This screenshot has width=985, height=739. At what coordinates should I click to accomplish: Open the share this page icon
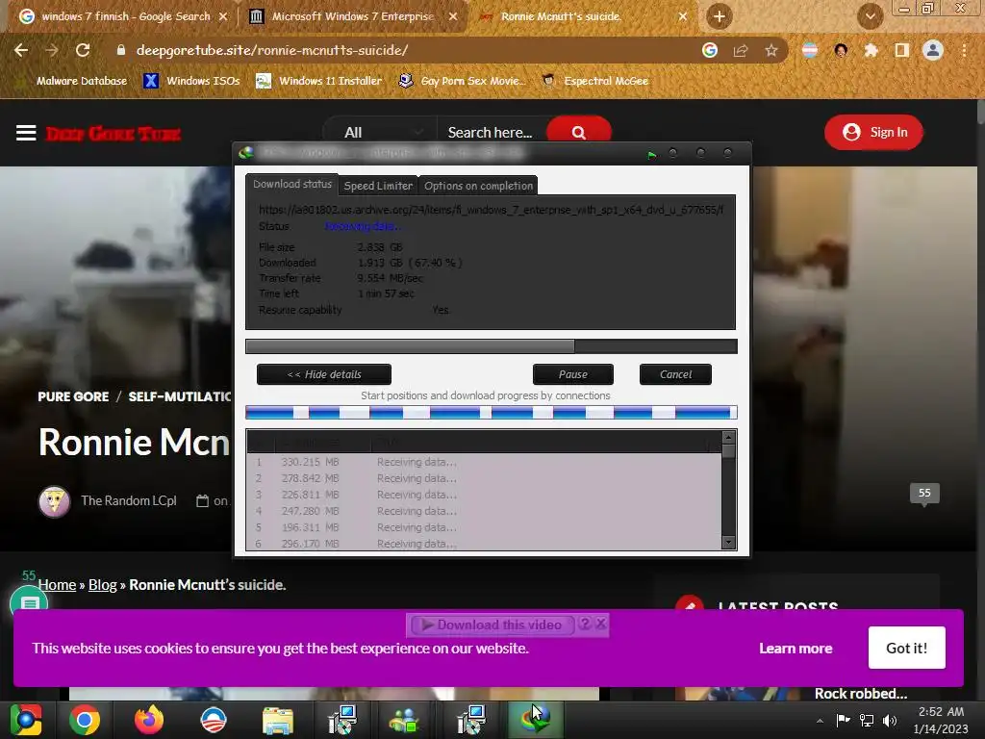click(741, 50)
